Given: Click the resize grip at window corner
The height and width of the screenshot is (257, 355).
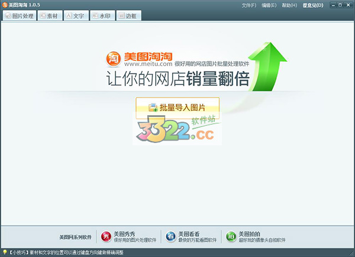Looking at the screenshot, I should [351, 253].
